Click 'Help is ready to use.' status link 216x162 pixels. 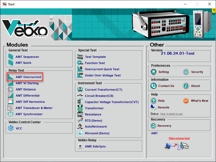click(x=172, y=114)
